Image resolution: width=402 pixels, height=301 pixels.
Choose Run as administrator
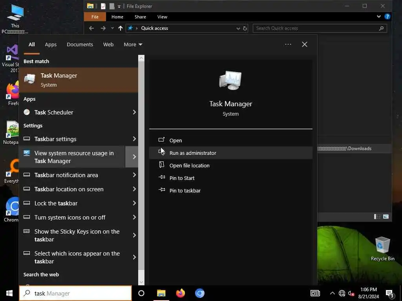point(230,153)
